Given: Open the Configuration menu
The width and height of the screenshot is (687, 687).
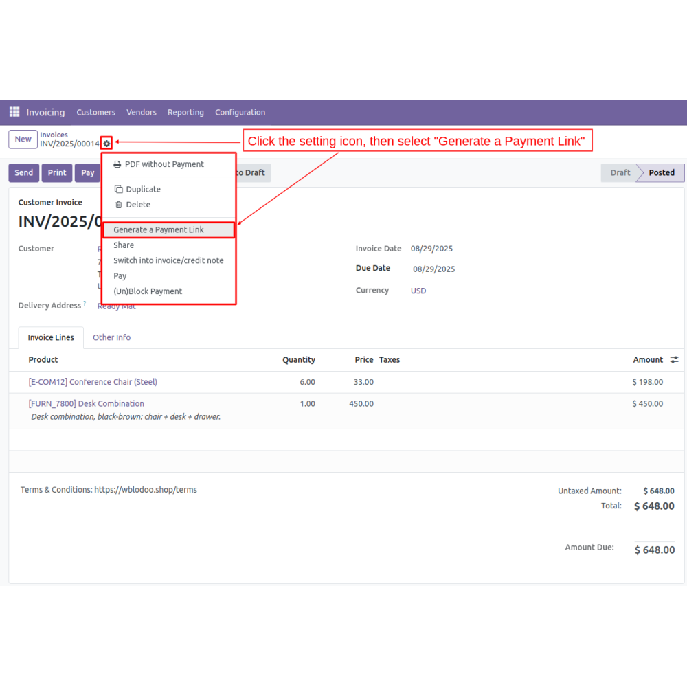Looking at the screenshot, I should [240, 113].
